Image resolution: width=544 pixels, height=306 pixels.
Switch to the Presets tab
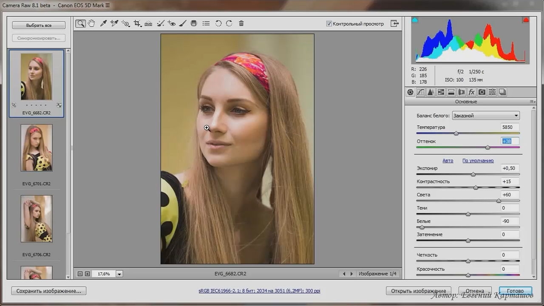click(492, 92)
